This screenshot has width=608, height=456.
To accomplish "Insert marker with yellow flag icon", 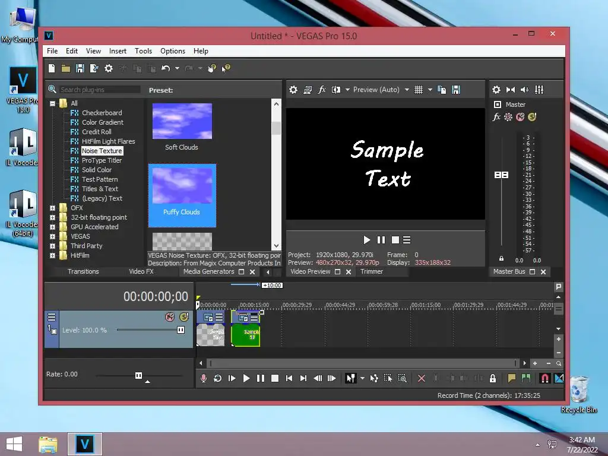I will pyautogui.click(x=511, y=378).
